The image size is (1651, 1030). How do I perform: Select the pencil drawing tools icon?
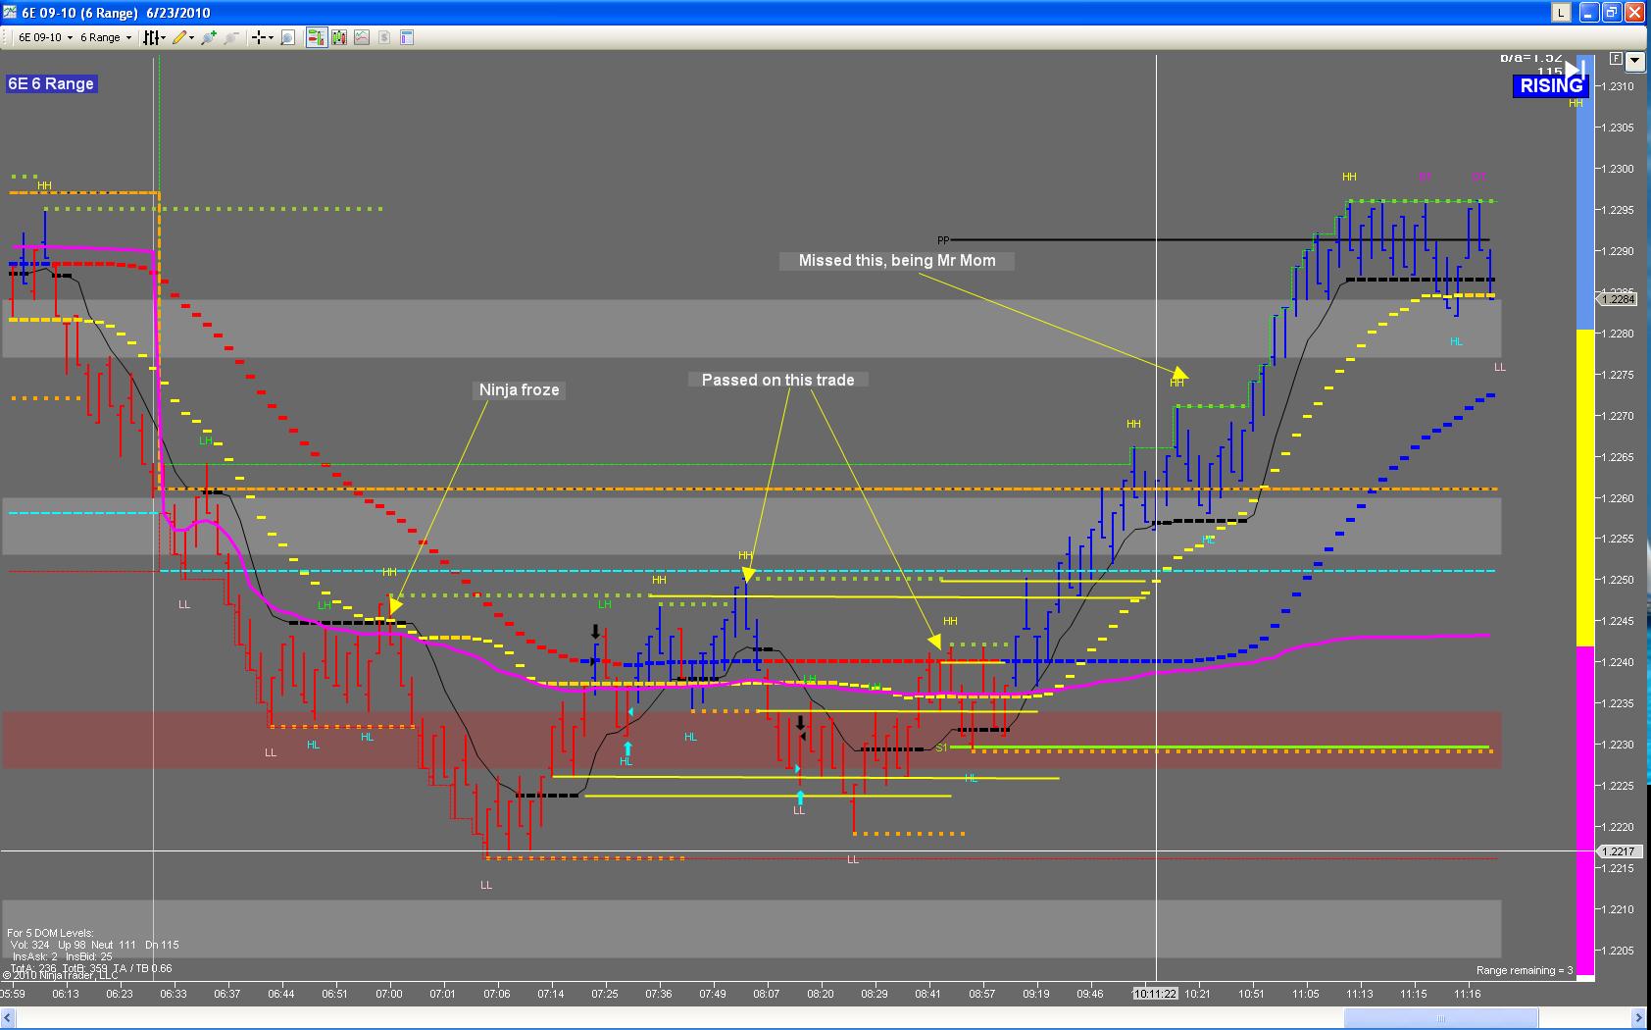(x=179, y=37)
